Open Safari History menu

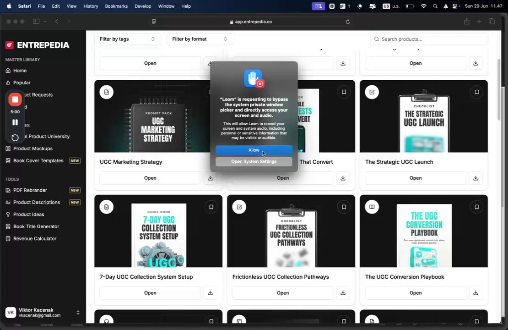click(91, 6)
